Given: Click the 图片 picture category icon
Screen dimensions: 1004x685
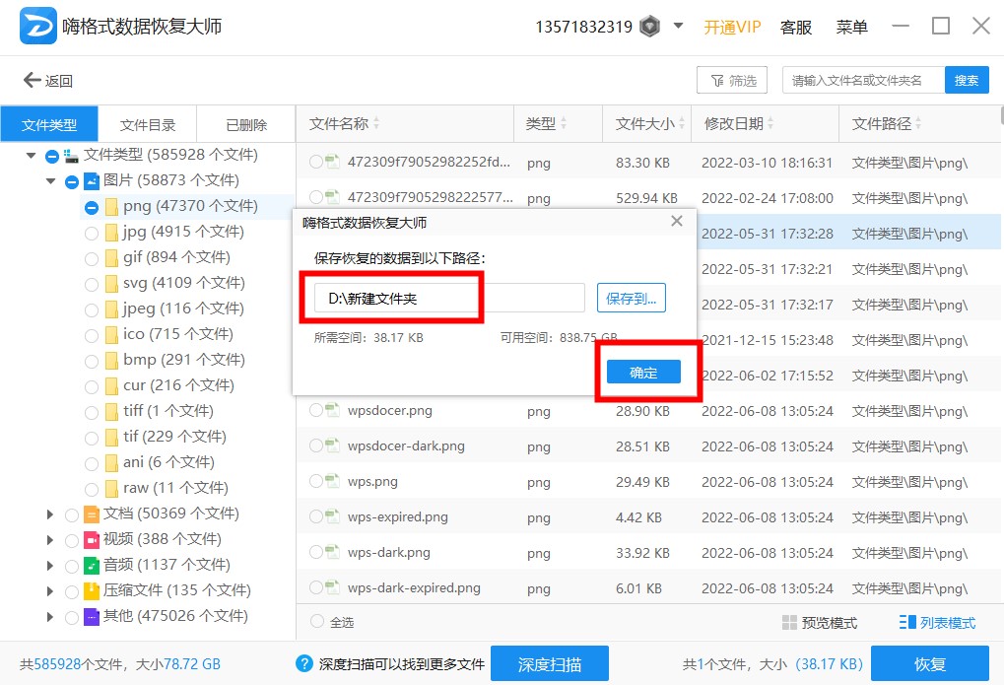Looking at the screenshot, I should pyautogui.click(x=92, y=180).
